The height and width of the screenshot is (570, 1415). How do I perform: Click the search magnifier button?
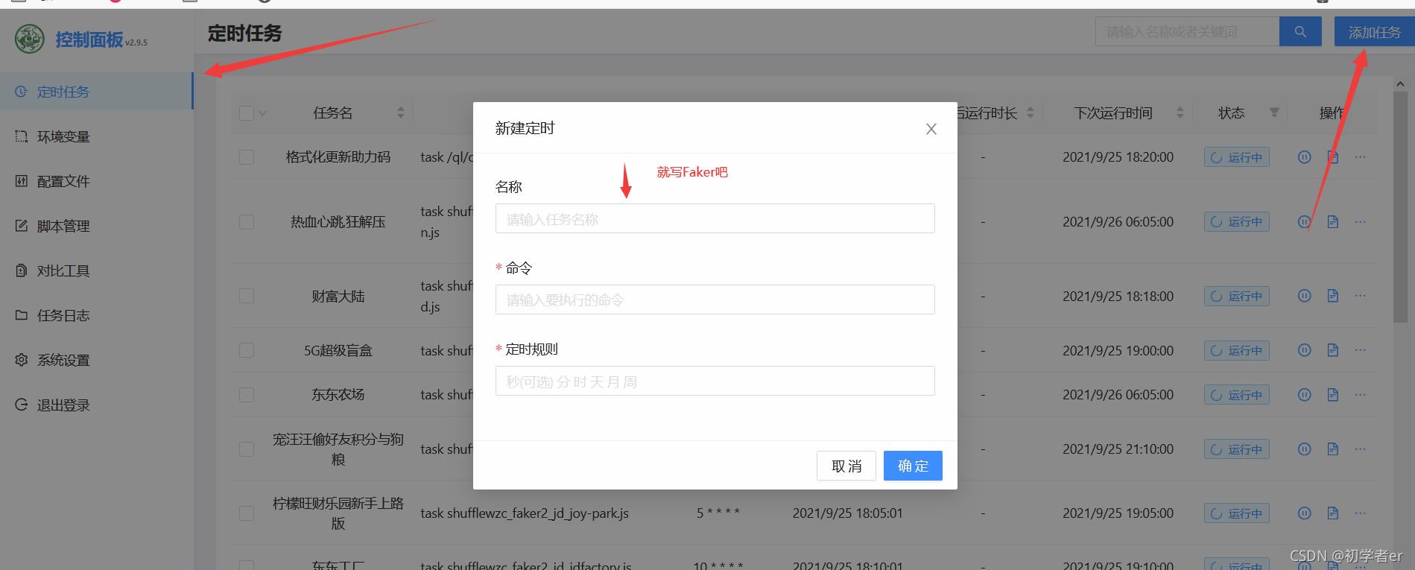(1300, 32)
